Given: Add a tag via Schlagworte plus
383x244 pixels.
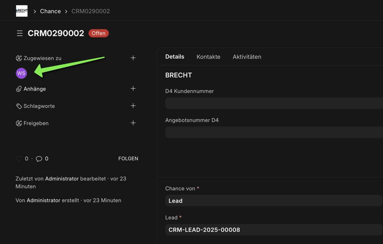Looking at the screenshot, I should [x=133, y=106].
